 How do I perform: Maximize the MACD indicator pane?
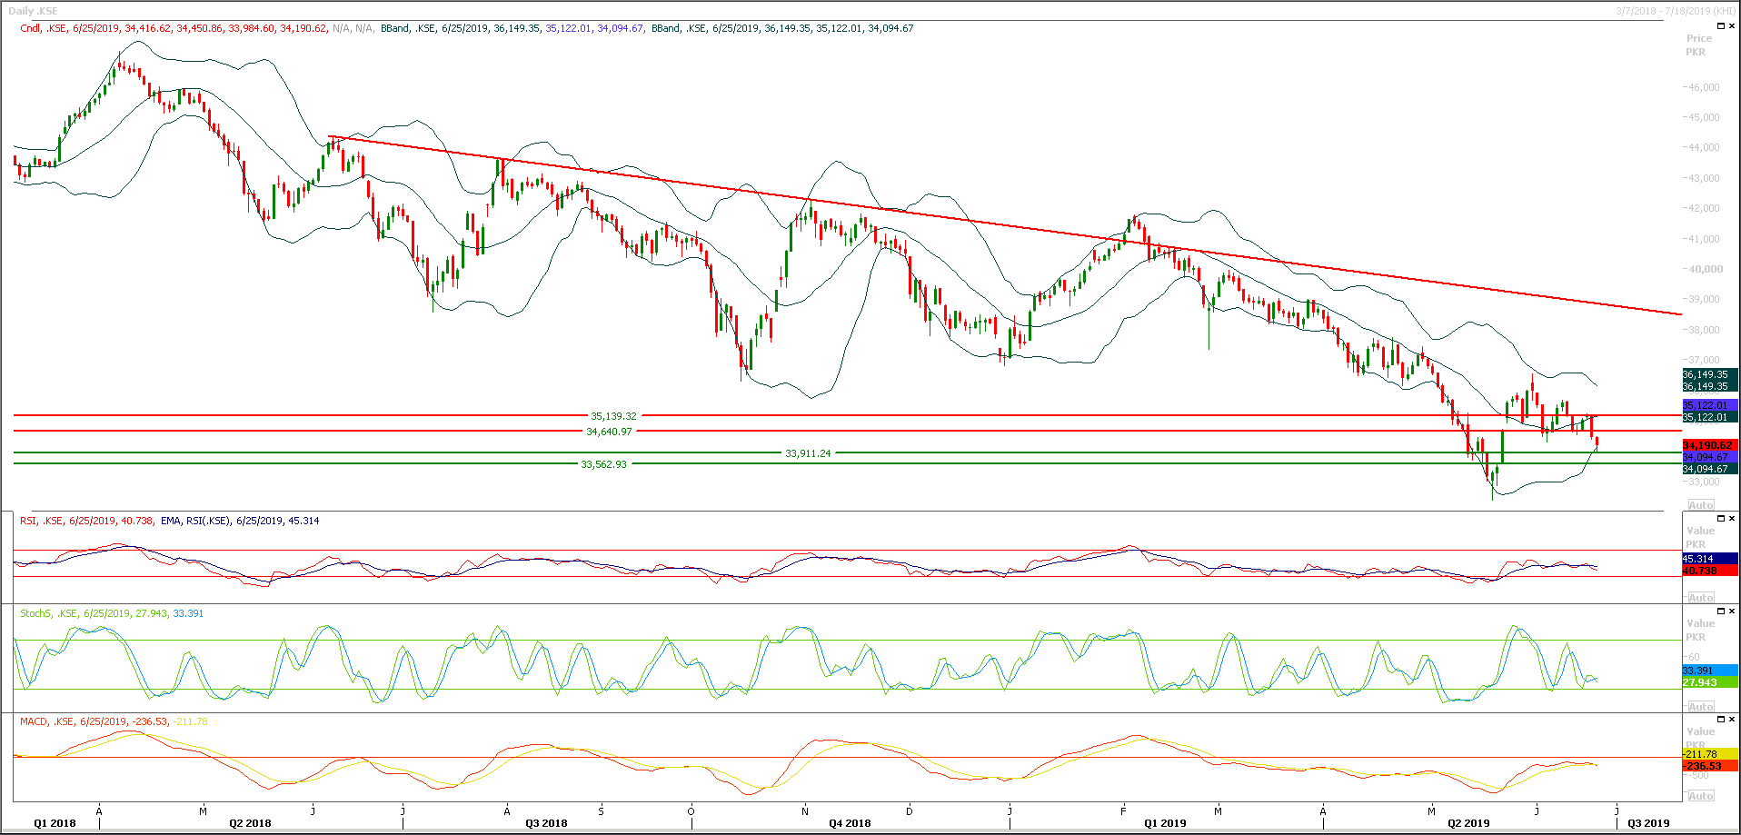coord(1721,720)
